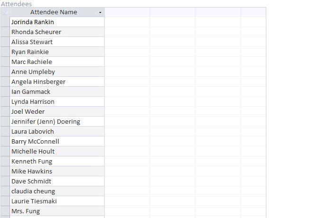Click the Lynda Harrison cell

coord(57,101)
